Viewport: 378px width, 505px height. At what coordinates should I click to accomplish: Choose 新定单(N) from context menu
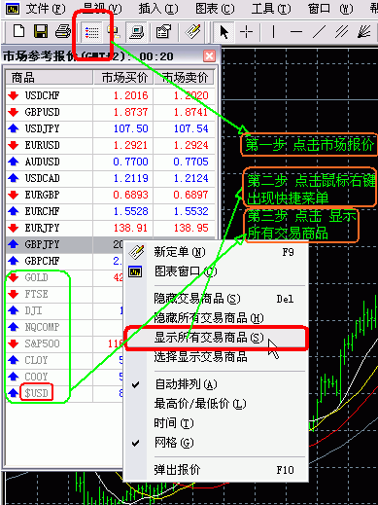(216, 252)
